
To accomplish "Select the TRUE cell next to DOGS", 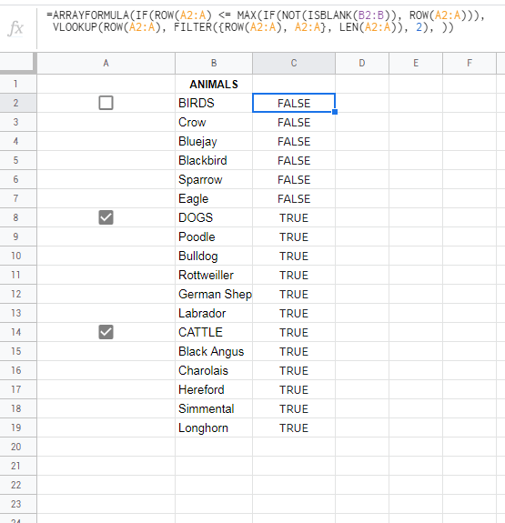I will (294, 217).
